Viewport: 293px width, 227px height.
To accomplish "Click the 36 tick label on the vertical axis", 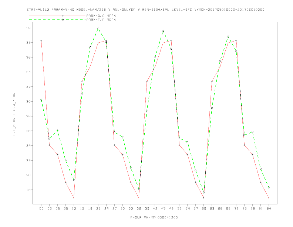I will coord(28,57).
